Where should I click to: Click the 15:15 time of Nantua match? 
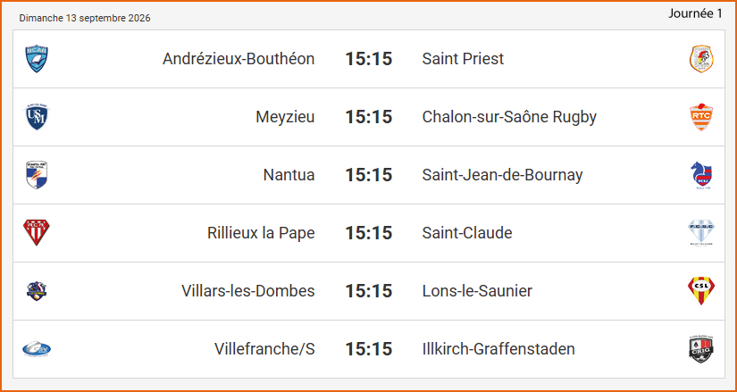[368, 175]
